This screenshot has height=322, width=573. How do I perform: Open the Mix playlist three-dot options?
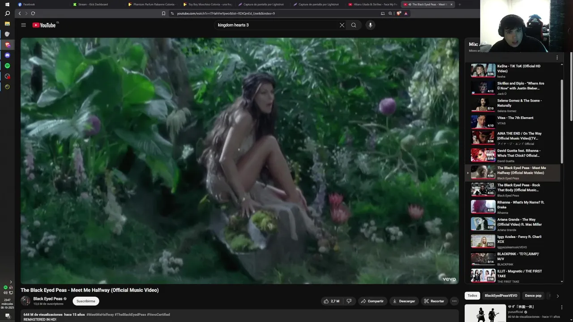(557, 57)
